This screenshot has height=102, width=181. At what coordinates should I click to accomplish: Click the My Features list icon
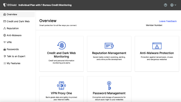point(5,63)
